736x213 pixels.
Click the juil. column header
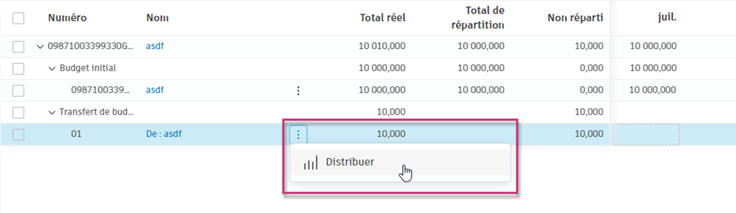tap(667, 18)
